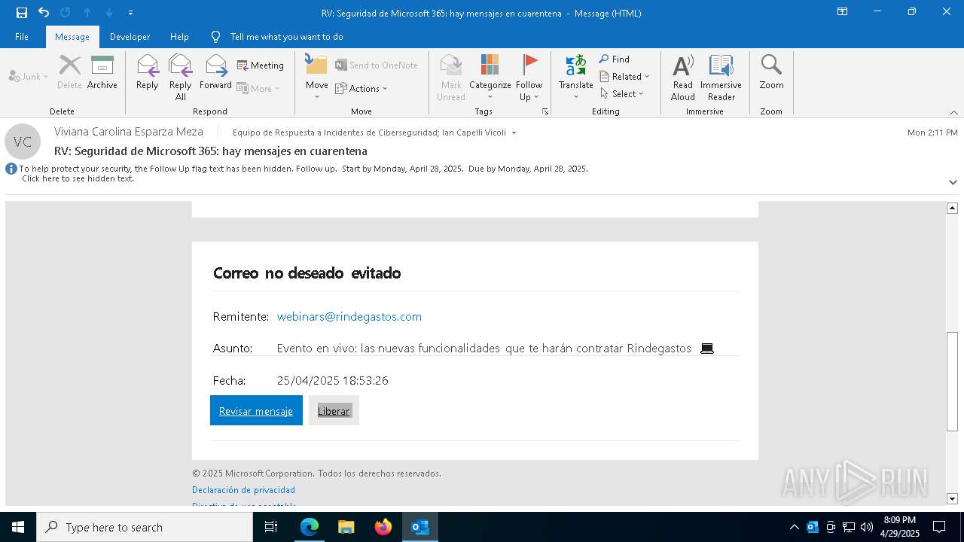Click the taskbar search box
Viewport: 964px width, 542px height.
145,527
